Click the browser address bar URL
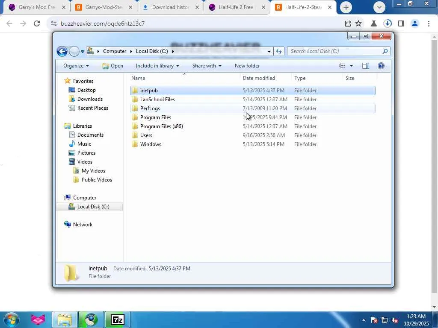This screenshot has height=328, width=438. click(103, 24)
